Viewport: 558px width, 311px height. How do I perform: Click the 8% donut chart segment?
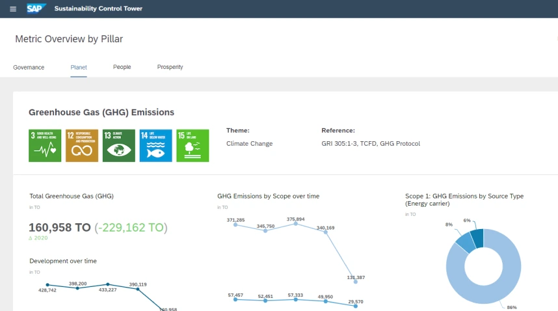pyautogui.click(x=466, y=242)
